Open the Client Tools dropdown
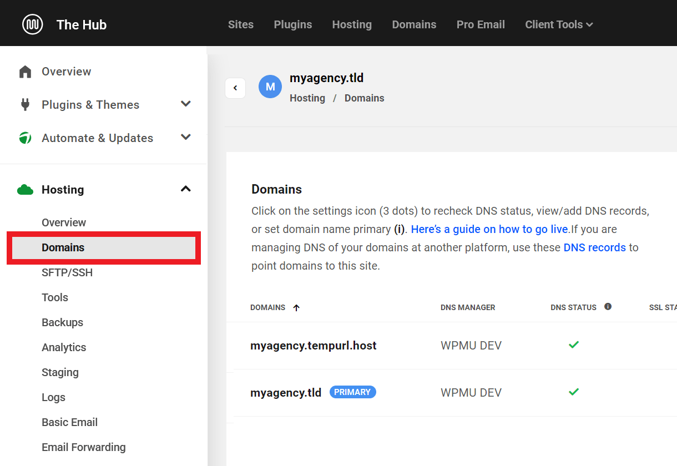Image resolution: width=677 pixels, height=466 pixels. (559, 24)
